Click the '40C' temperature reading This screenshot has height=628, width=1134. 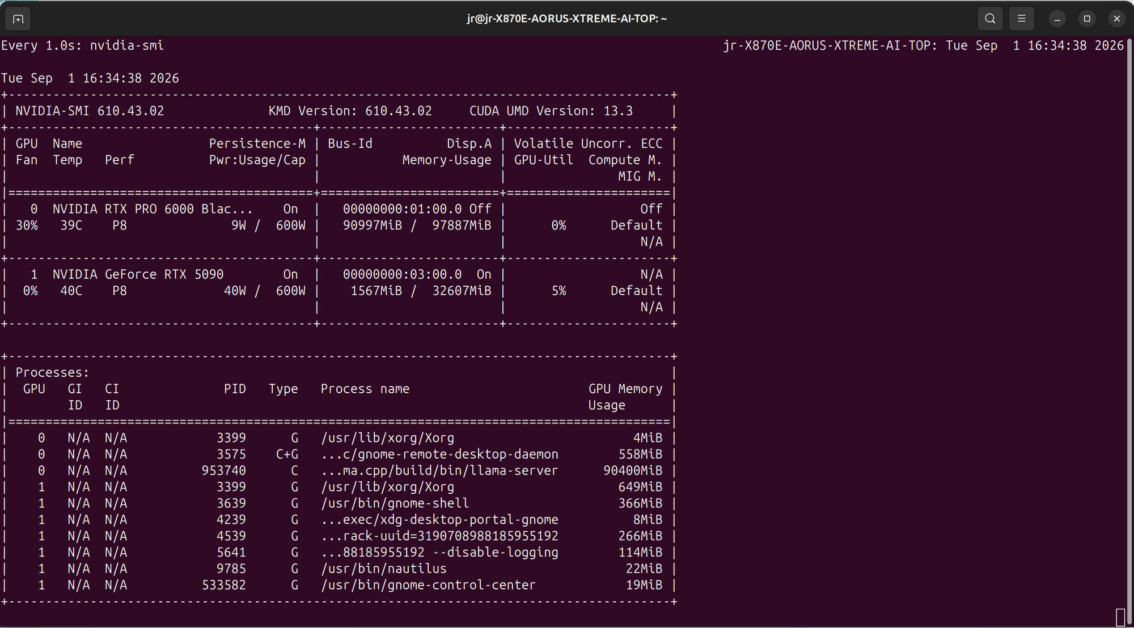[x=71, y=291]
